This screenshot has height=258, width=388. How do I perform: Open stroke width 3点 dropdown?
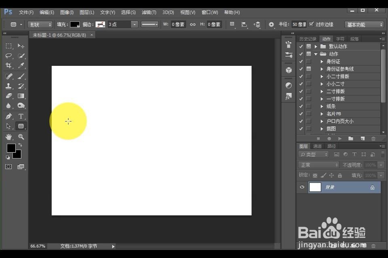(x=134, y=25)
